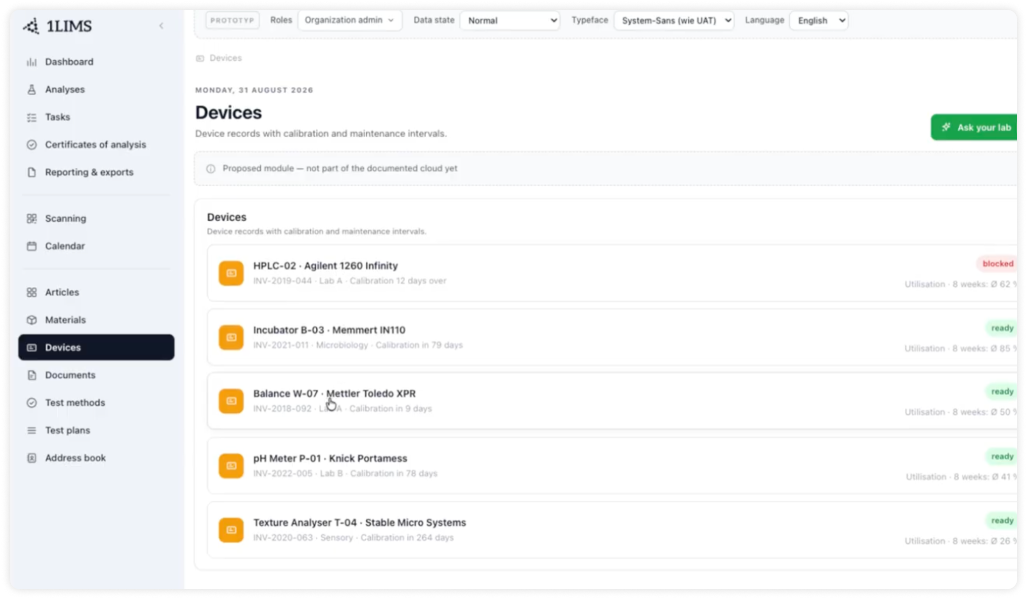The width and height of the screenshot is (1027, 599).
Task: Open the Scanning QR icon
Action: (32, 218)
